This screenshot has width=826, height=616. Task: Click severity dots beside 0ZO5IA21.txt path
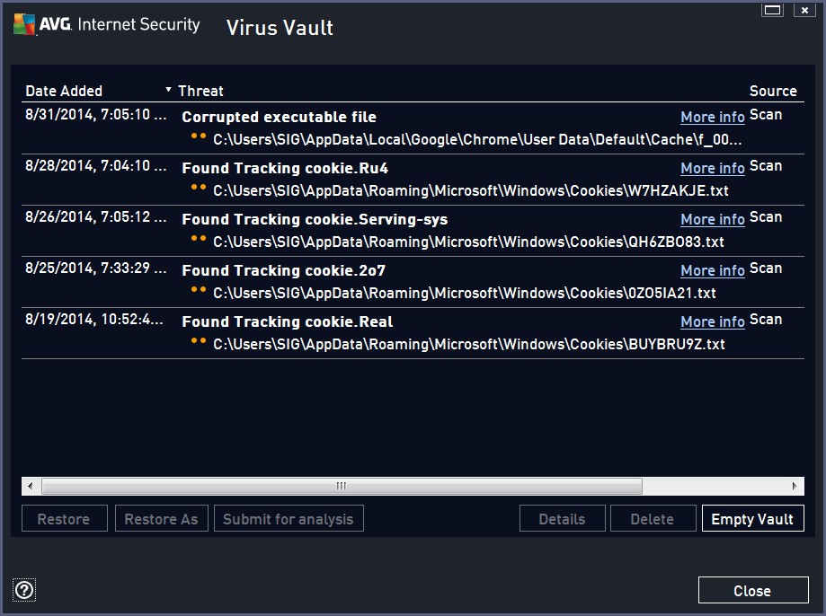[199, 289]
